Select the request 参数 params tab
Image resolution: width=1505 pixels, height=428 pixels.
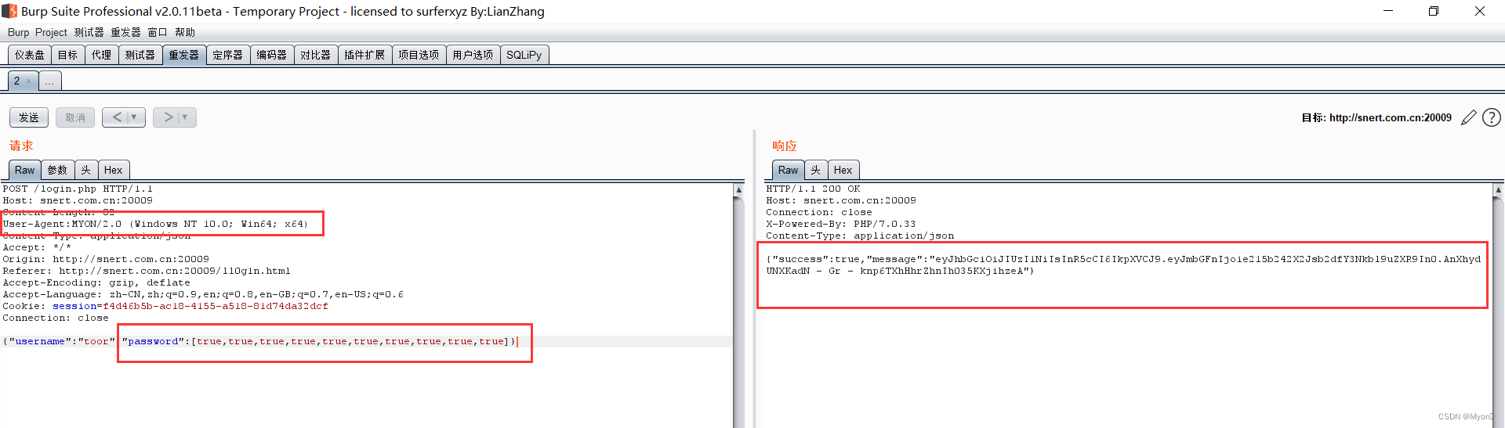click(x=57, y=170)
